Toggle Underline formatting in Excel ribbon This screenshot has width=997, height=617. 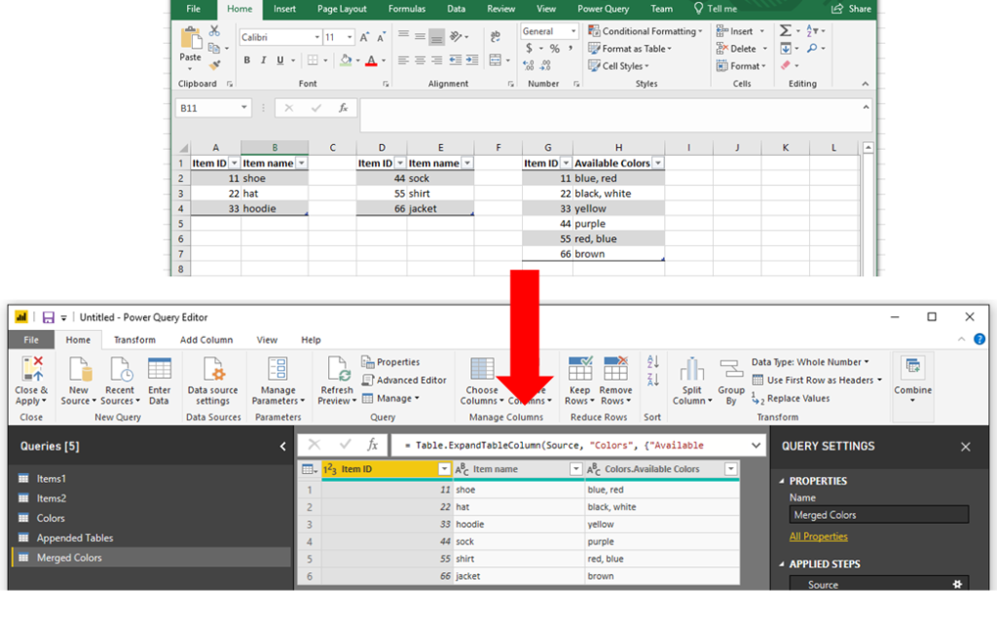click(280, 60)
